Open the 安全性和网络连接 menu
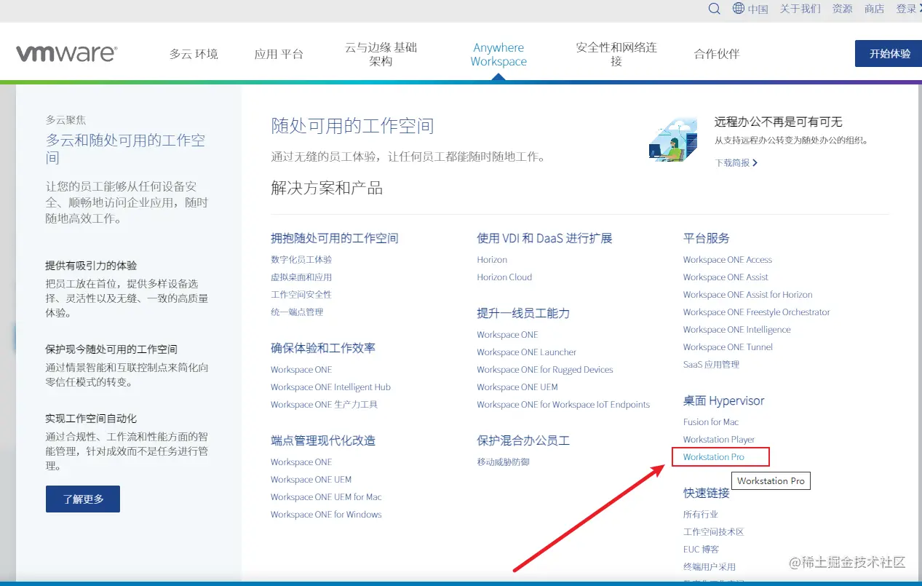 [616, 55]
